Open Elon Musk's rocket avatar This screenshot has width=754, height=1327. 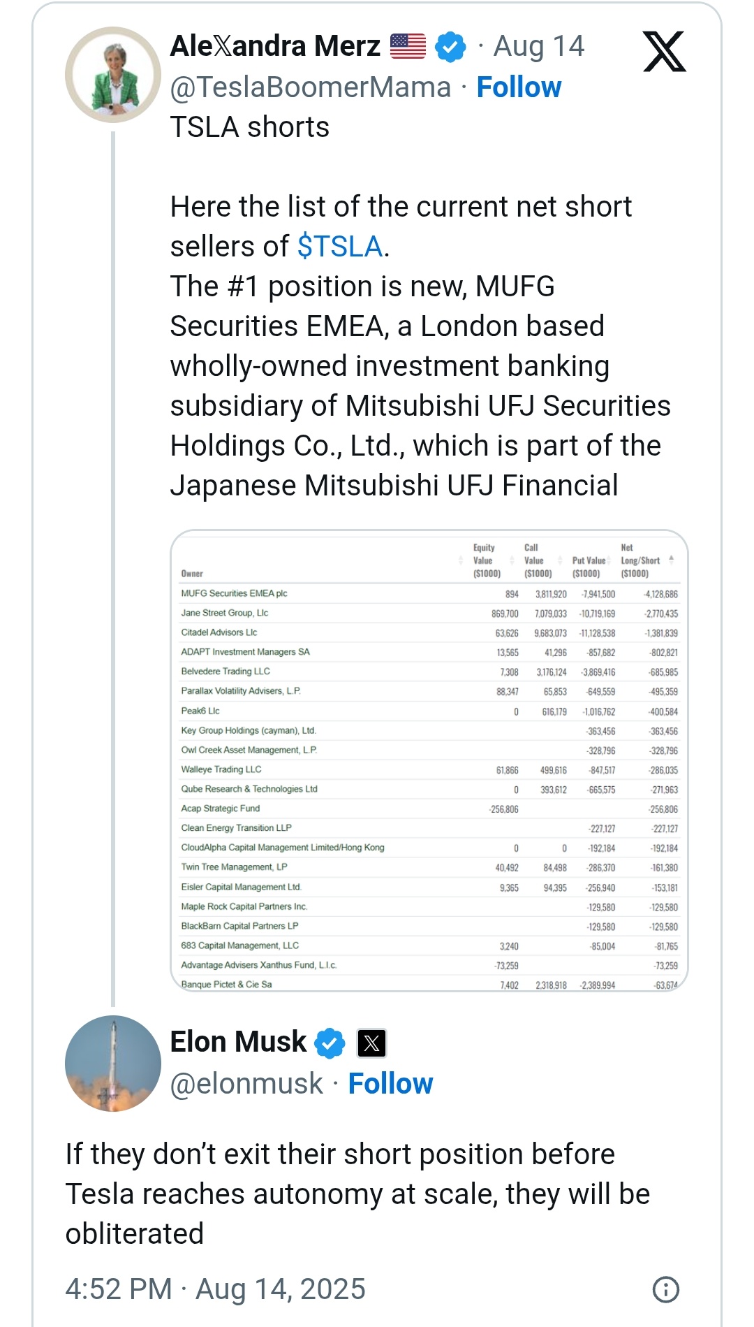[x=113, y=1063]
